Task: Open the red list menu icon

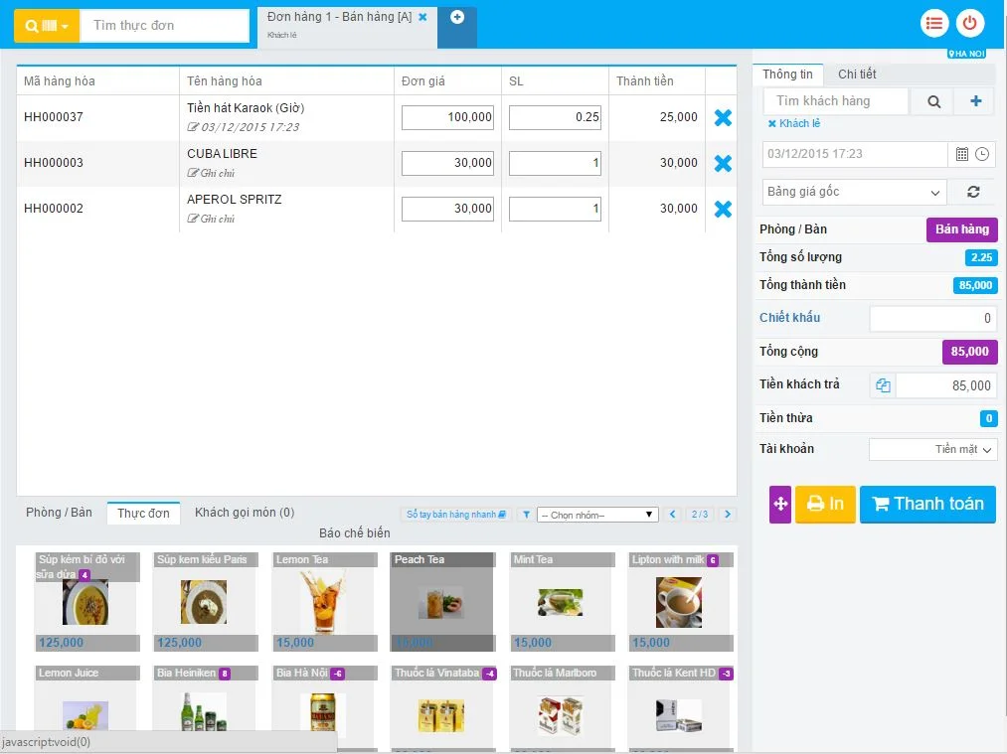Action: click(933, 23)
